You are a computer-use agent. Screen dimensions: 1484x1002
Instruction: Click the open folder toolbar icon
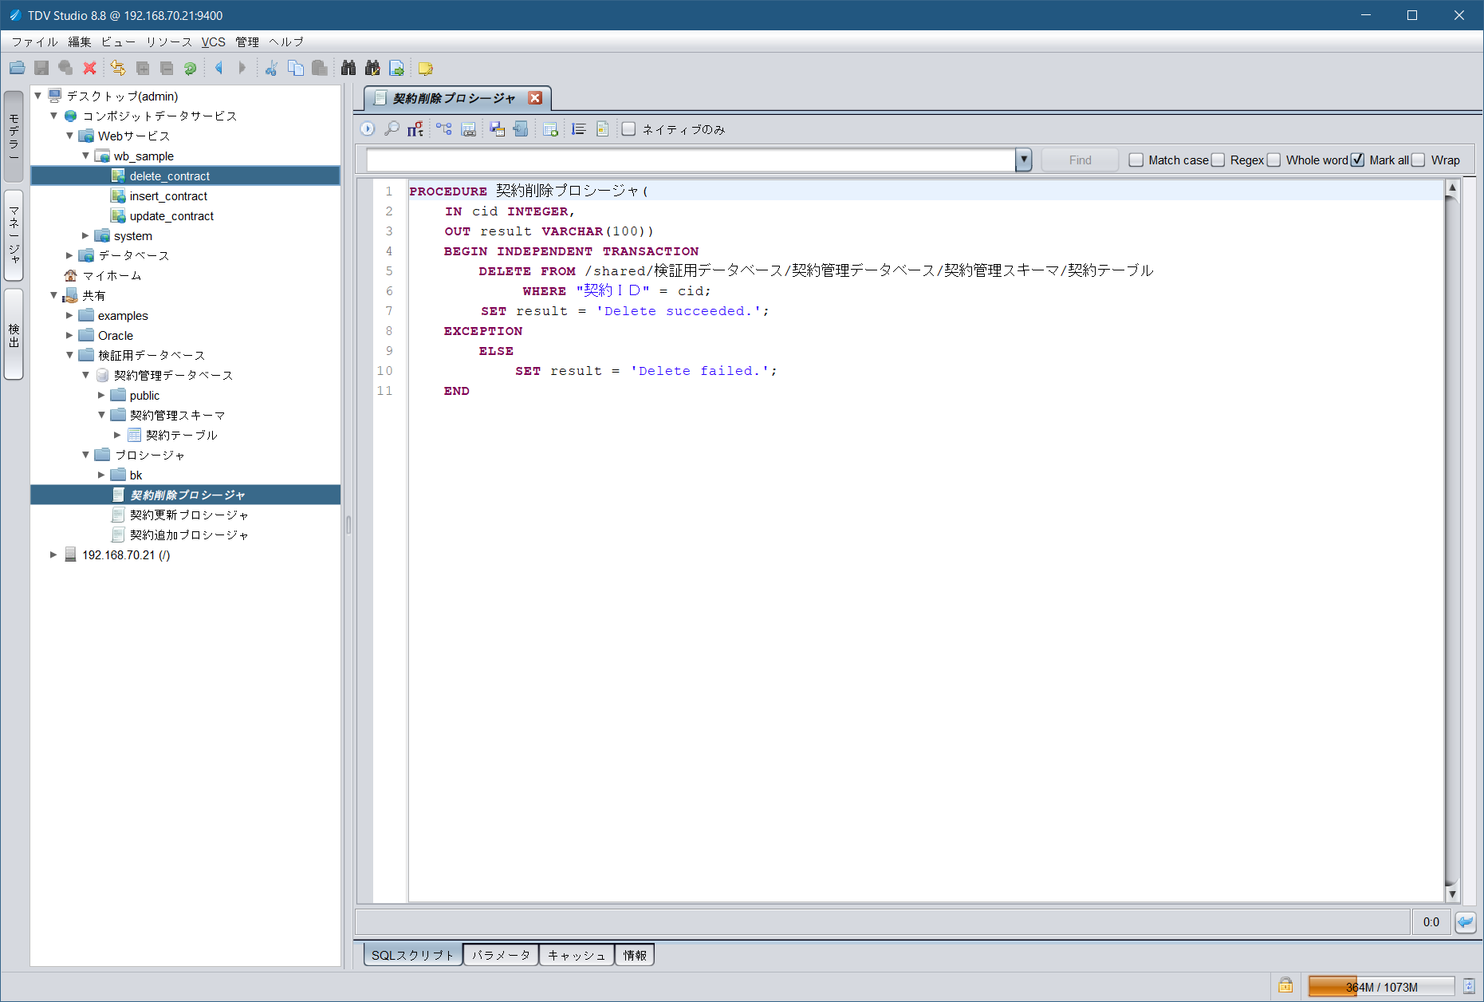click(18, 69)
